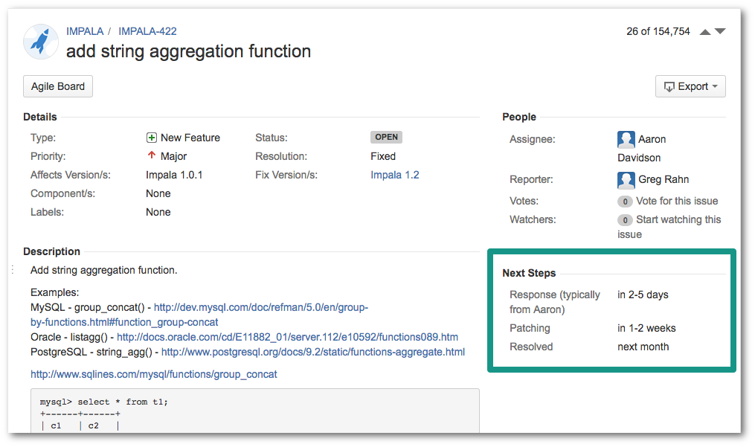Go to next issue with down arrow

click(720, 31)
